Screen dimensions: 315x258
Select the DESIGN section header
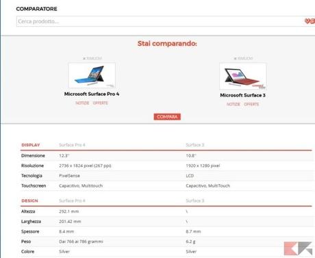point(29,201)
